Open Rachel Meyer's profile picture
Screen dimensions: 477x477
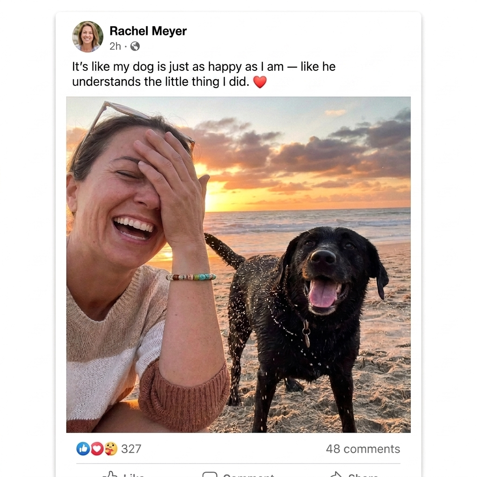pos(88,36)
